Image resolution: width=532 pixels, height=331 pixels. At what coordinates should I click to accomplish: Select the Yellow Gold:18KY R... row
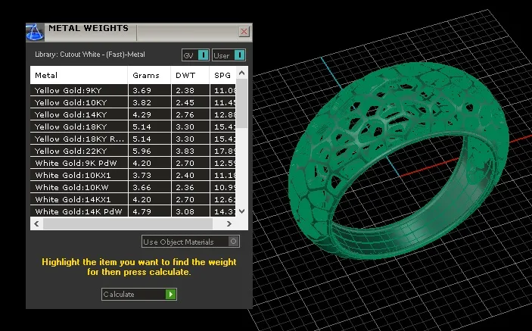[133, 139]
